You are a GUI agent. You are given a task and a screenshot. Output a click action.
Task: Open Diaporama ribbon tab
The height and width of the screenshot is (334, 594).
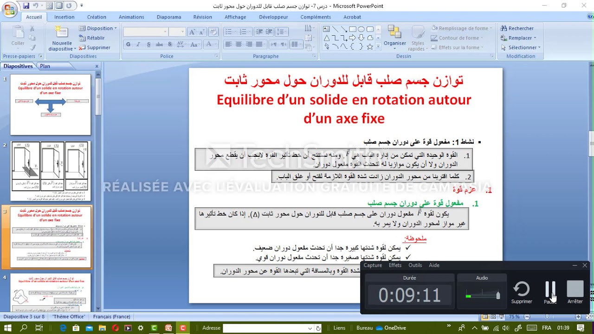tap(169, 17)
